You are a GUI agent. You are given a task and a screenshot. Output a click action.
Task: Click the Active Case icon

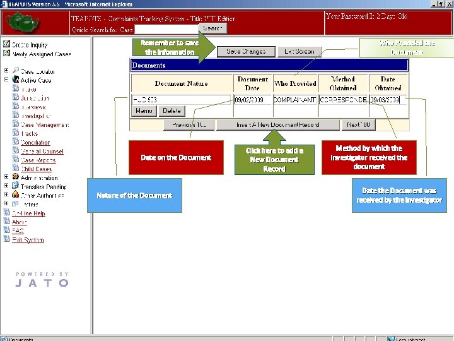point(16,80)
